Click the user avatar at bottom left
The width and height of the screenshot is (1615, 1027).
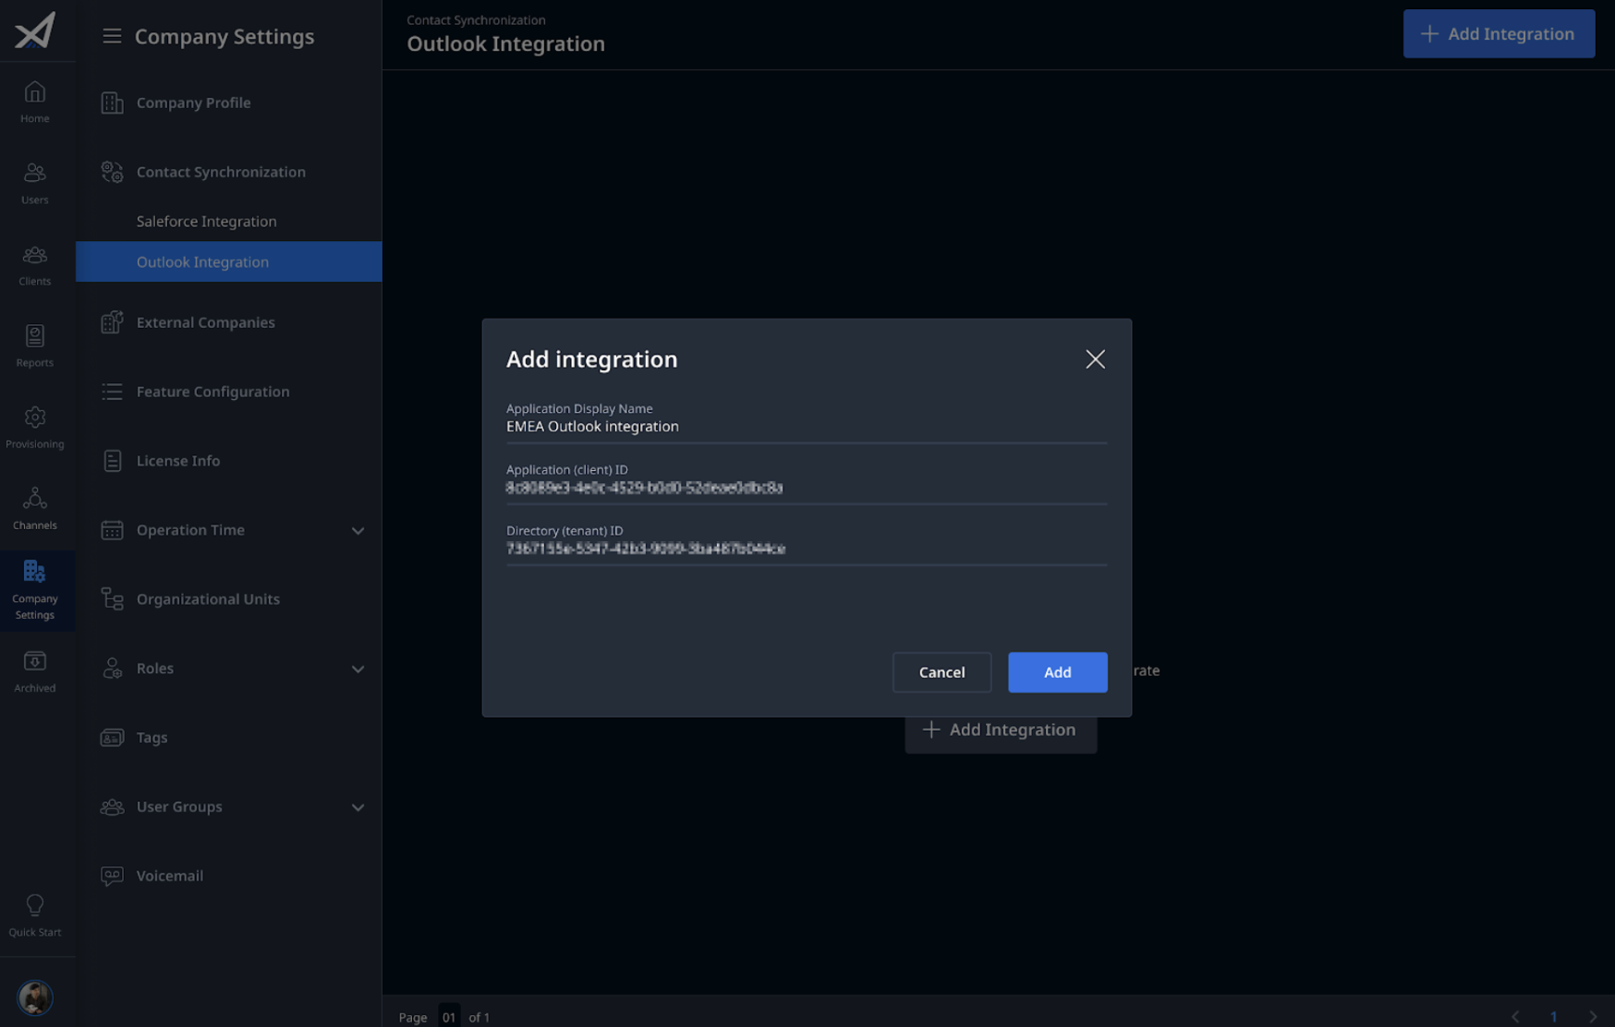35,997
